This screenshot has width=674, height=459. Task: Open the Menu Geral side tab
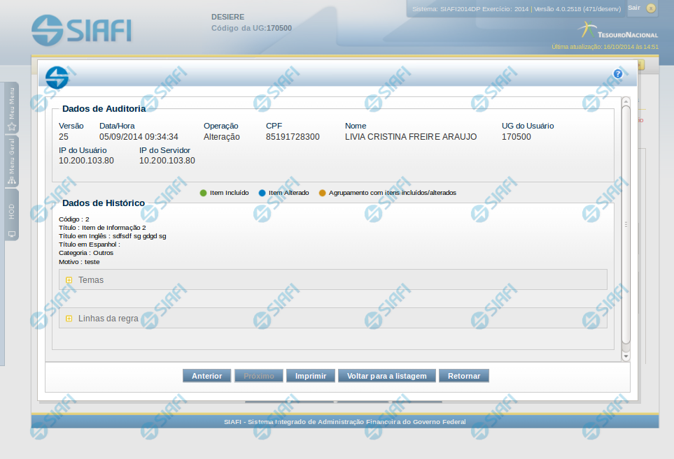(x=12, y=161)
